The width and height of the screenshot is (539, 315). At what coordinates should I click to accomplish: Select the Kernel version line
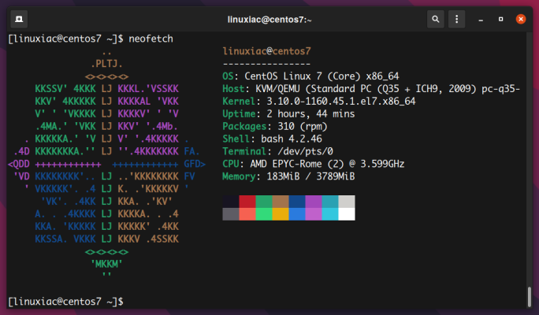319,102
